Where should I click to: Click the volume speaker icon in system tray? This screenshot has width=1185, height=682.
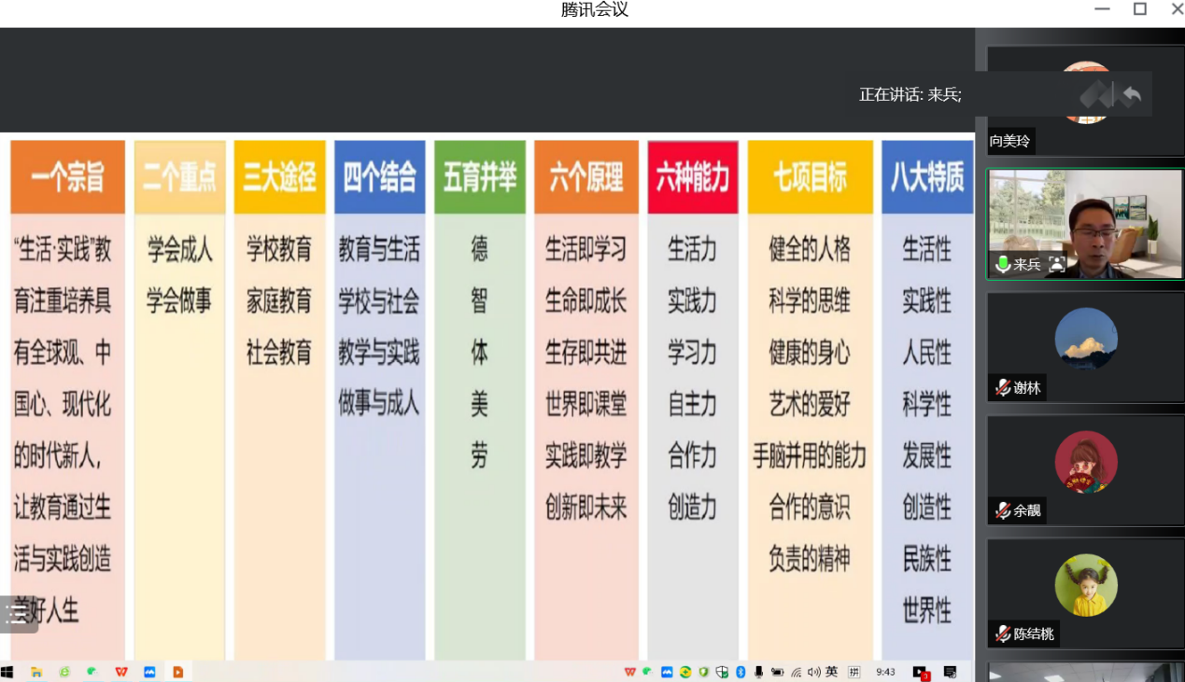click(813, 672)
